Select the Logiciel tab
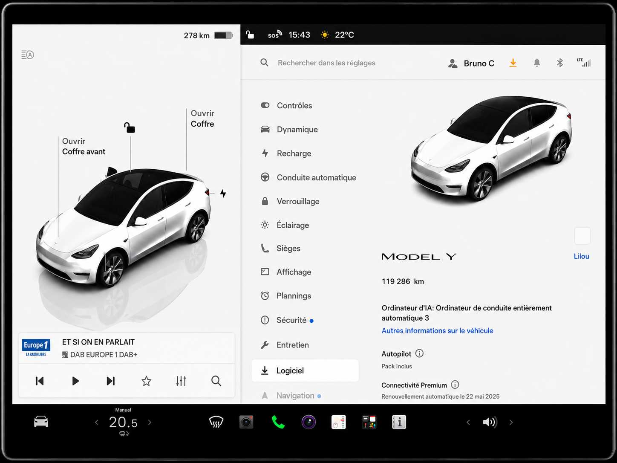Image resolution: width=617 pixels, height=463 pixels. click(305, 370)
